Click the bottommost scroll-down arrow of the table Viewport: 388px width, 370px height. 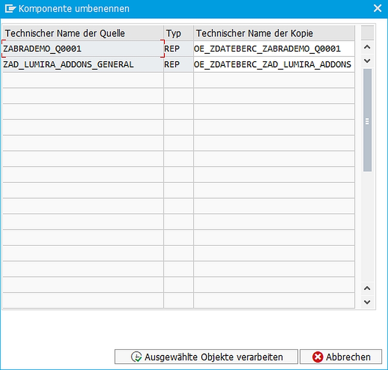pos(367,302)
